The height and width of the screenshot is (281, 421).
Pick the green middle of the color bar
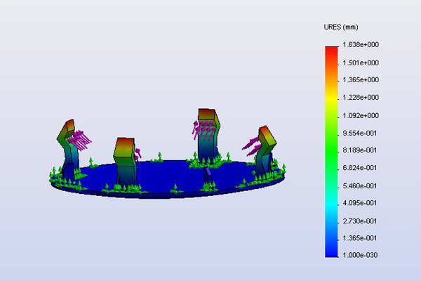point(331,140)
